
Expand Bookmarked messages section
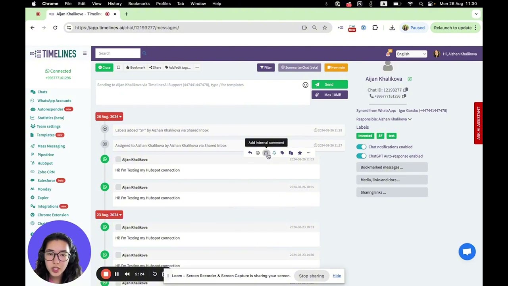pyautogui.click(x=392, y=167)
